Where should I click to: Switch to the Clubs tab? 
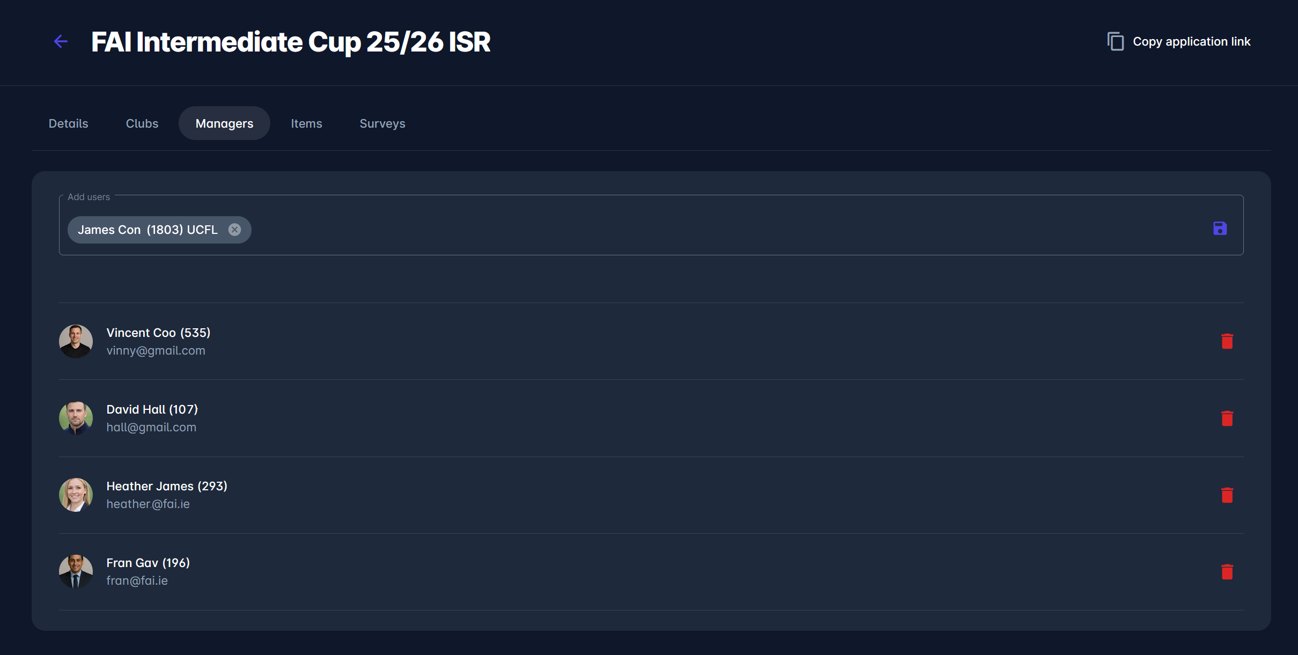[x=142, y=123]
